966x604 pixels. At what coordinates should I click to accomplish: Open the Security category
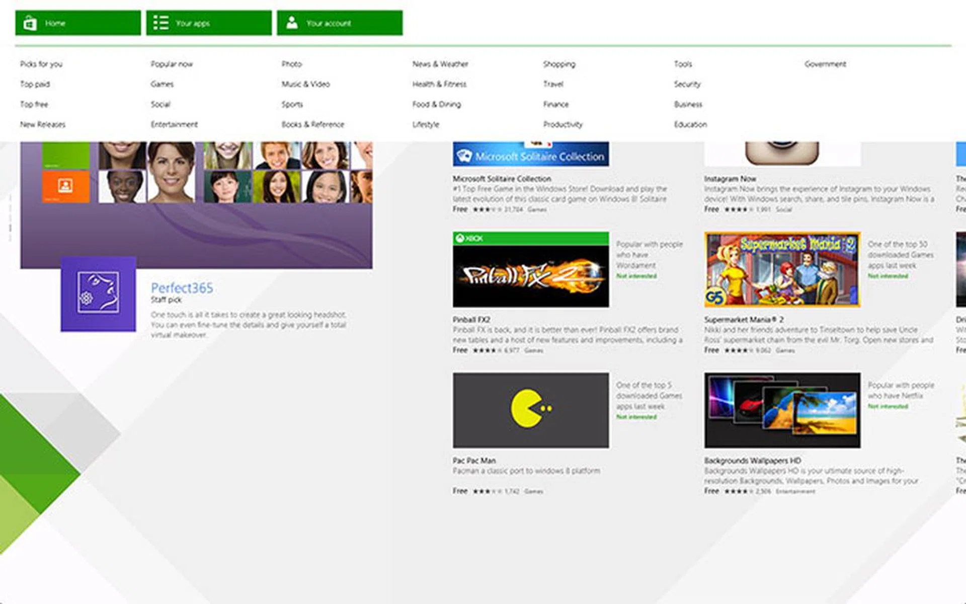coord(687,84)
